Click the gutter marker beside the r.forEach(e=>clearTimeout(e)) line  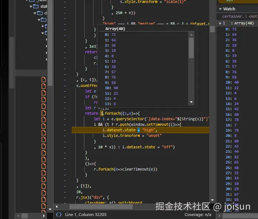tap(65, 169)
